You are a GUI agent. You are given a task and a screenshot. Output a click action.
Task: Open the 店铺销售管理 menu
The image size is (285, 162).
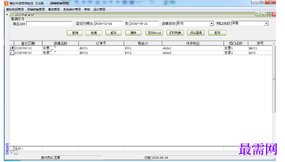(36, 9)
